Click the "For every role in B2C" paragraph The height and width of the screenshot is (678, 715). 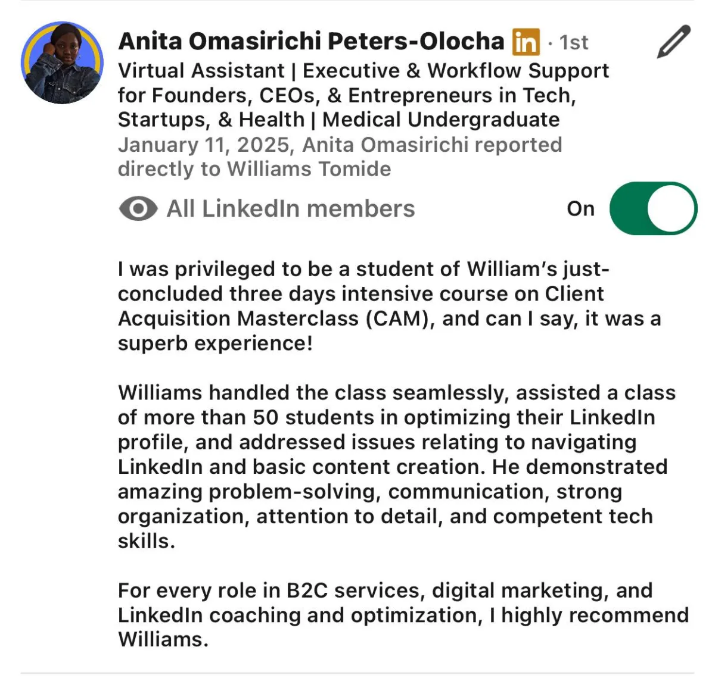coord(403,615)
